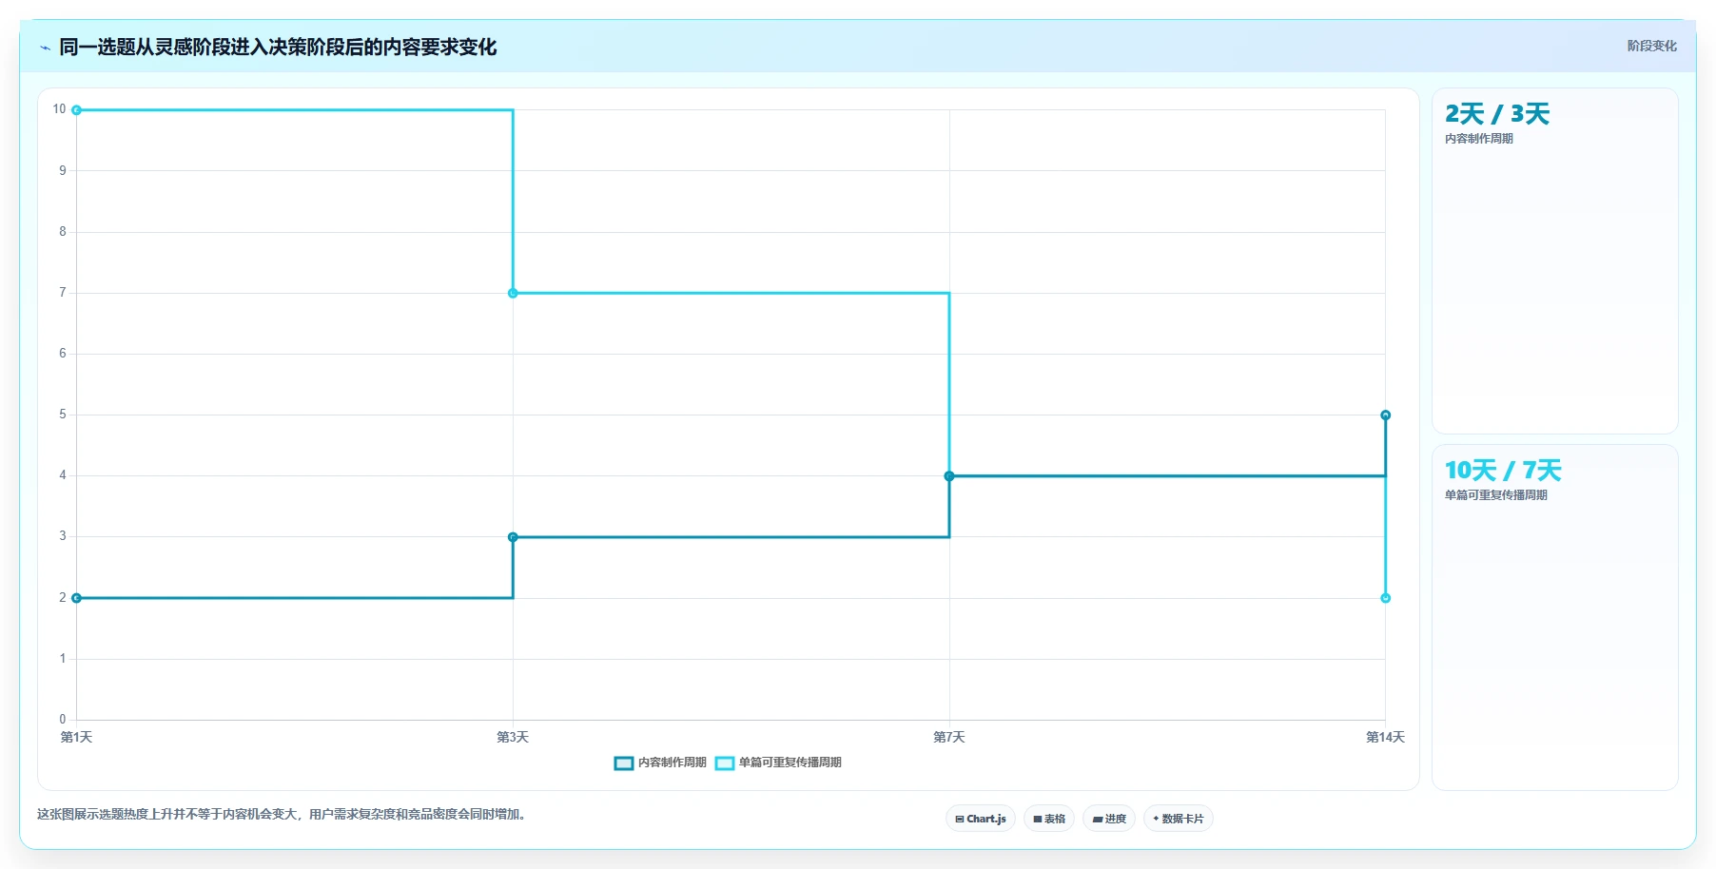Click the footnote text beginning 这张图展示选题热度
Viewport: 1716px width, 869px height.
tap(283, 815)
